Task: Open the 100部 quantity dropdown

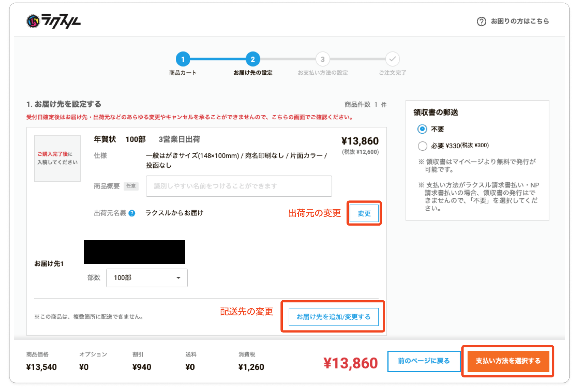Action: tap(147, 278)
